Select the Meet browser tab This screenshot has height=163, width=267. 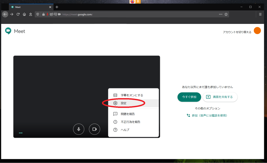tap(31, 7)
